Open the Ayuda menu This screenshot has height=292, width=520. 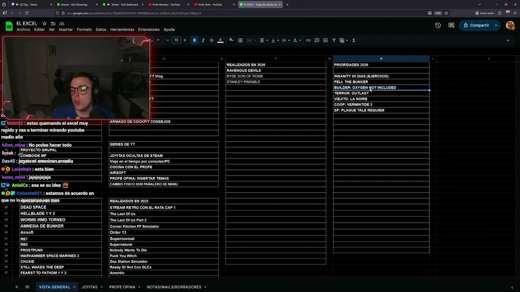(x=169, y=30)
